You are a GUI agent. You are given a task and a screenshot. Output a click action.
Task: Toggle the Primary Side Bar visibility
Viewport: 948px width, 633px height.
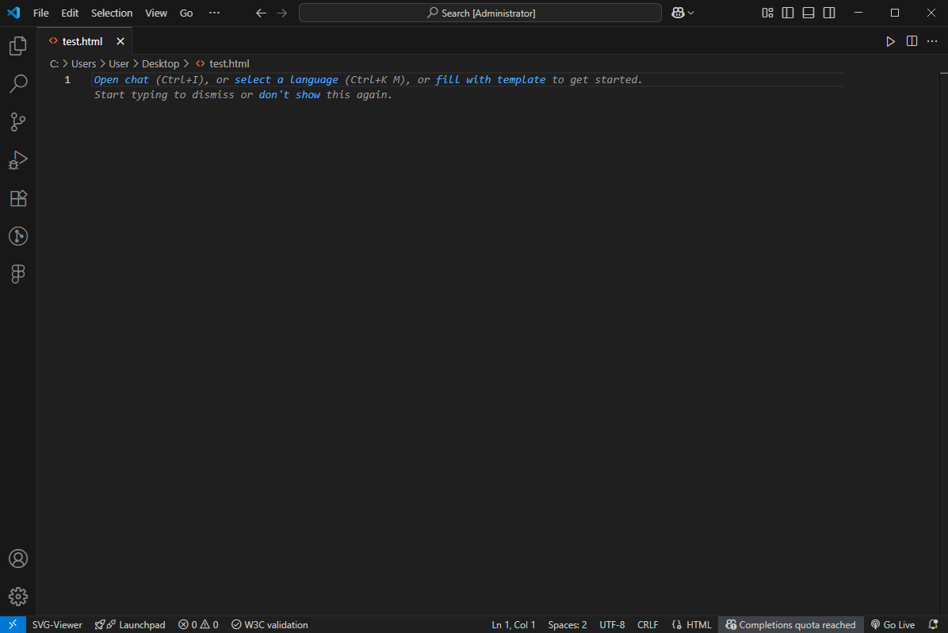(x=786, y=13)
